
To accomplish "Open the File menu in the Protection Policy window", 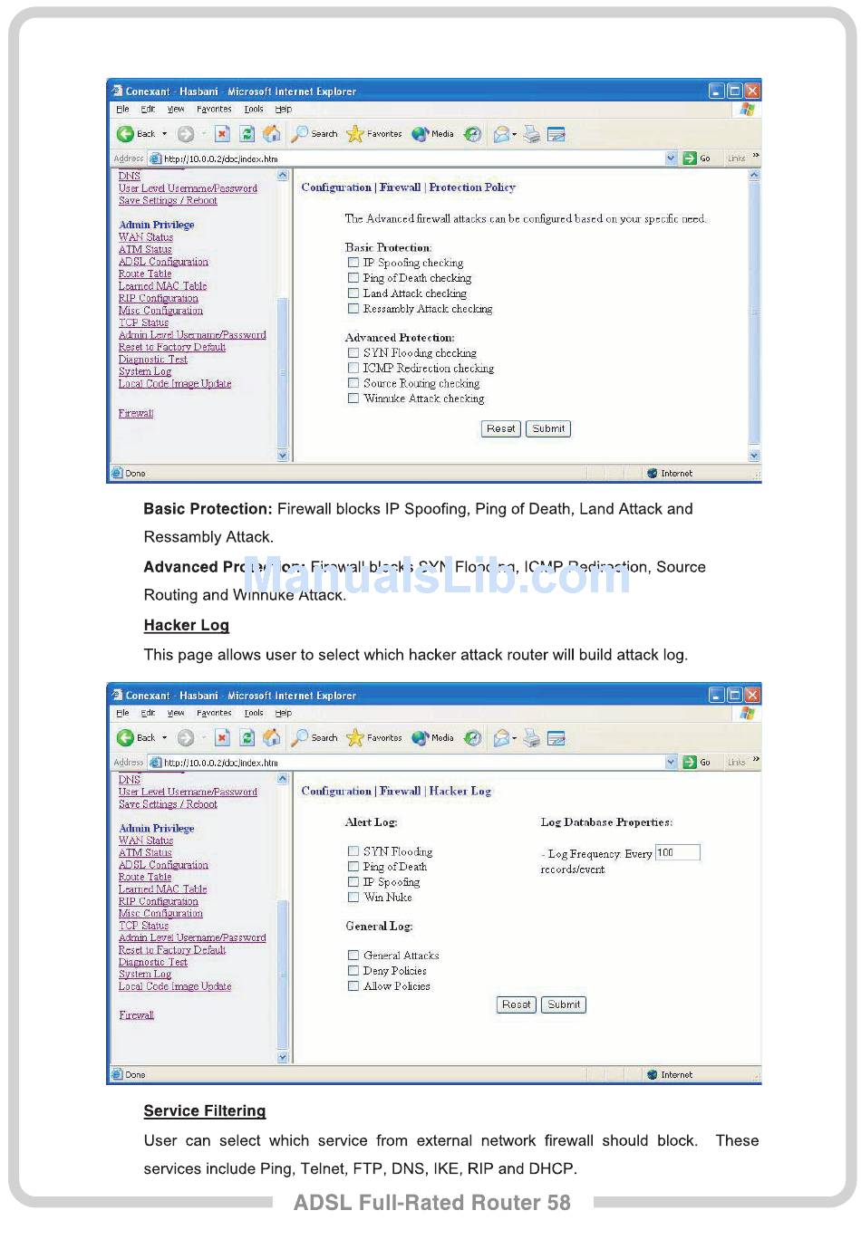I will [x=122, y=110].
